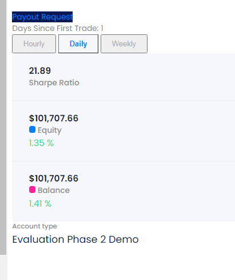Click the Sharpe Ratio label
This screenshot has height=280, width=235.
point(54,83)
